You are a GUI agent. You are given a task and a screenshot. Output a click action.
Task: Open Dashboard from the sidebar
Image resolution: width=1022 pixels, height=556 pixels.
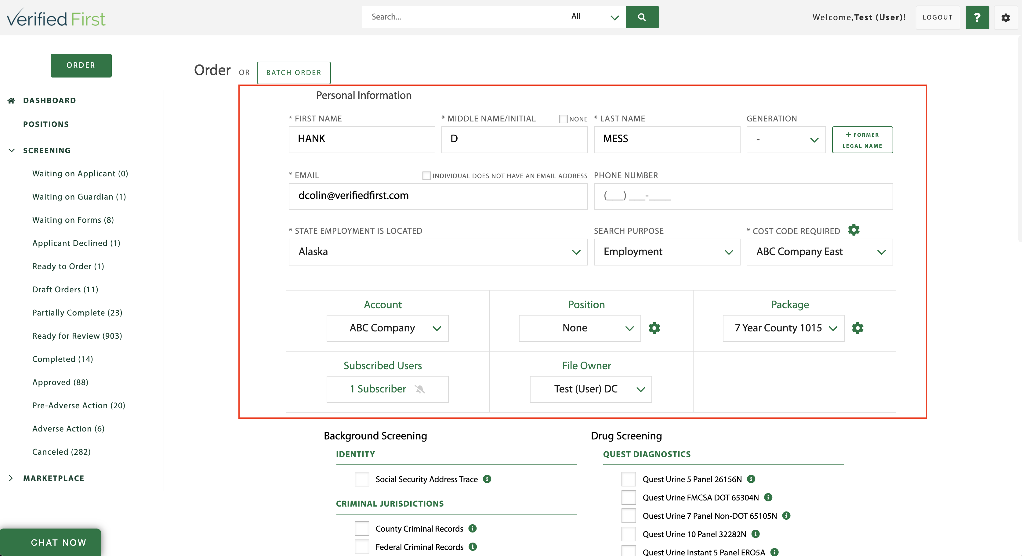coord(49,100)
